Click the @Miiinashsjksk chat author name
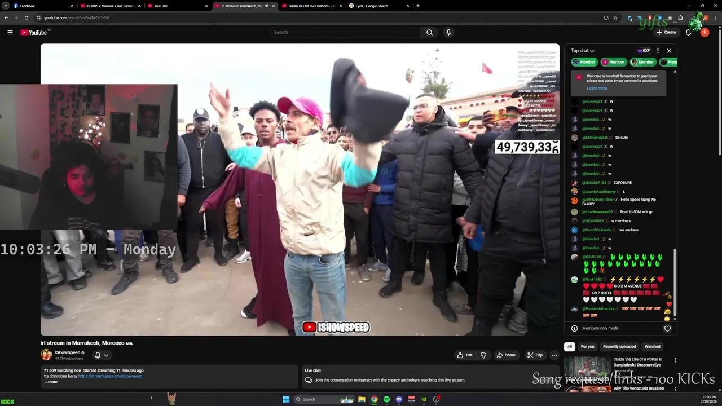Image resolution: width=722 pixels, height=406 pixels. (595, 138)
